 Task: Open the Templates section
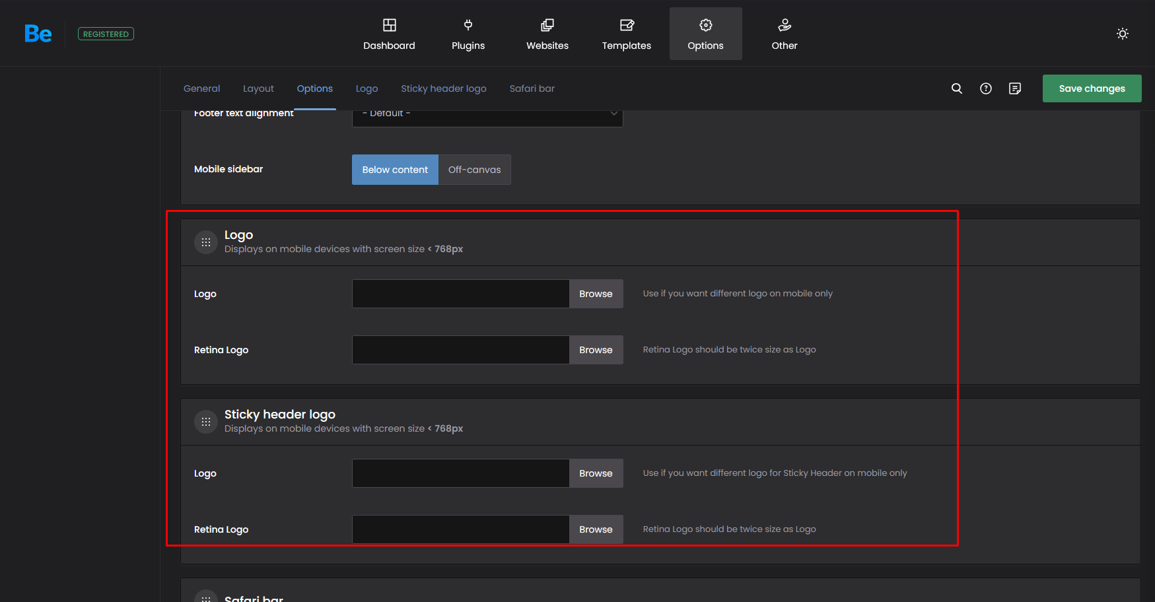point(627,34)
